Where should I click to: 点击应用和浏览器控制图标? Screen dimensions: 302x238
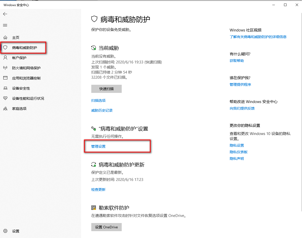pyautogui.click(x=6, y=78)
